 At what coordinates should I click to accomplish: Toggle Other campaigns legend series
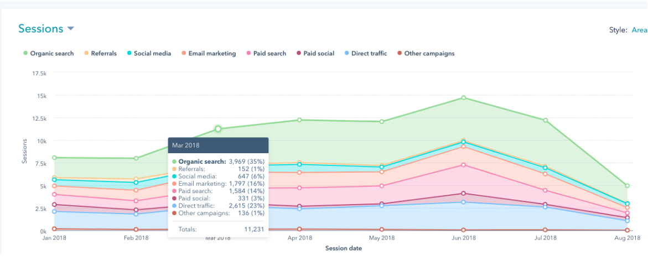(425, 53)
